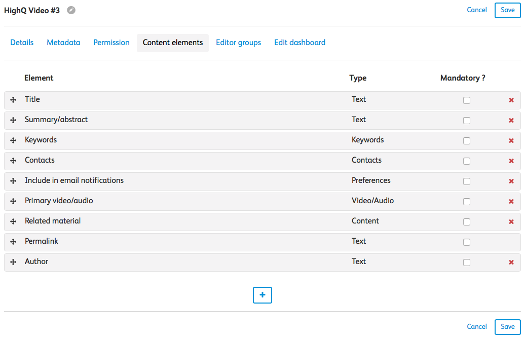Viewport: 524px width, 338px height.
Task: Mark Title as mandatory
Action: (x=467, y=100)
